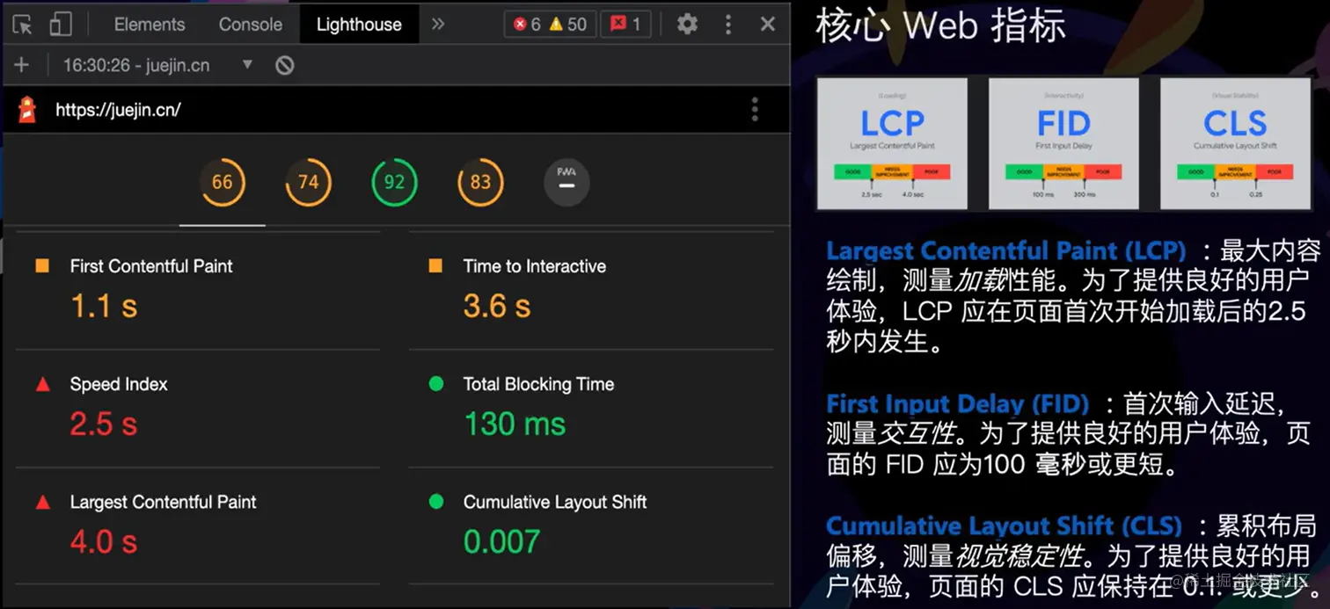Select the PWA category badge
This screenshot has width=1330, height=609.
(566, 184)
